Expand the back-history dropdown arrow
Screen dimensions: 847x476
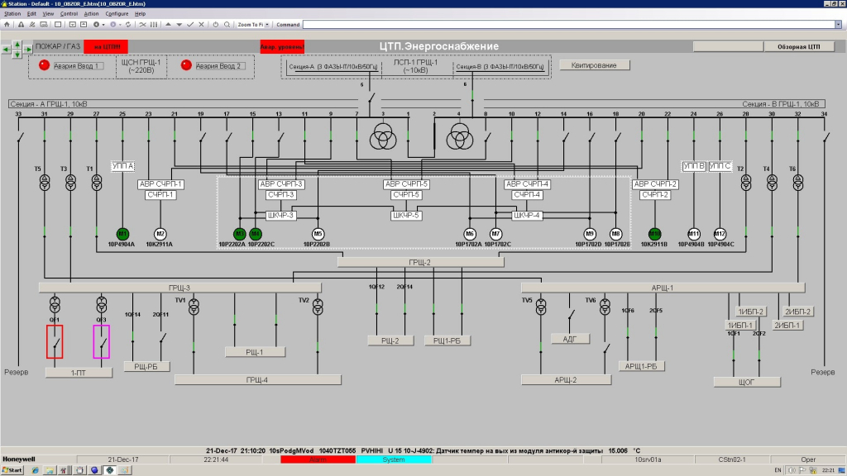103,24
